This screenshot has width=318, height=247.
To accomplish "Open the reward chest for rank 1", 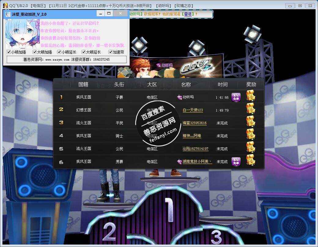I will tap(250, 96).
